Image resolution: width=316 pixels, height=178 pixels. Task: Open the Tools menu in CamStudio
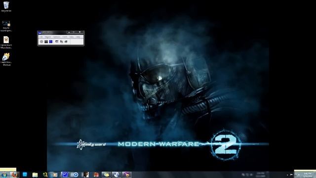click(65, 37)
